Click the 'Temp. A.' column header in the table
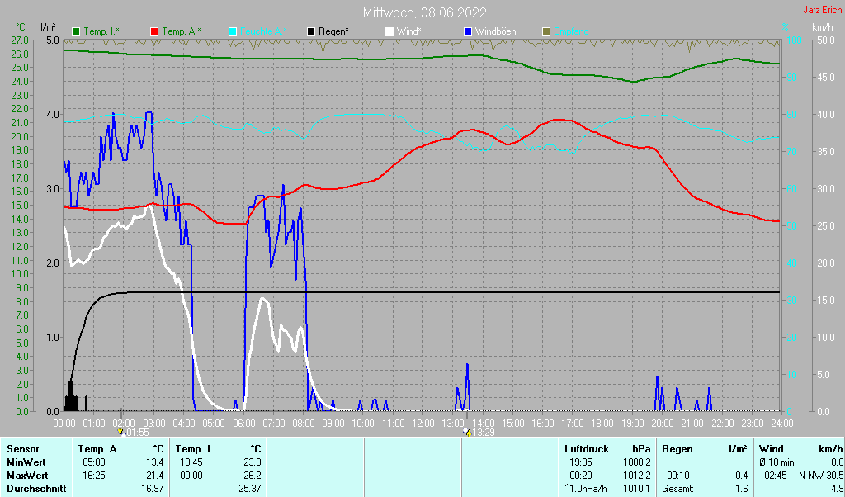The width and height of the screenshot is (845, 497). 99,449
